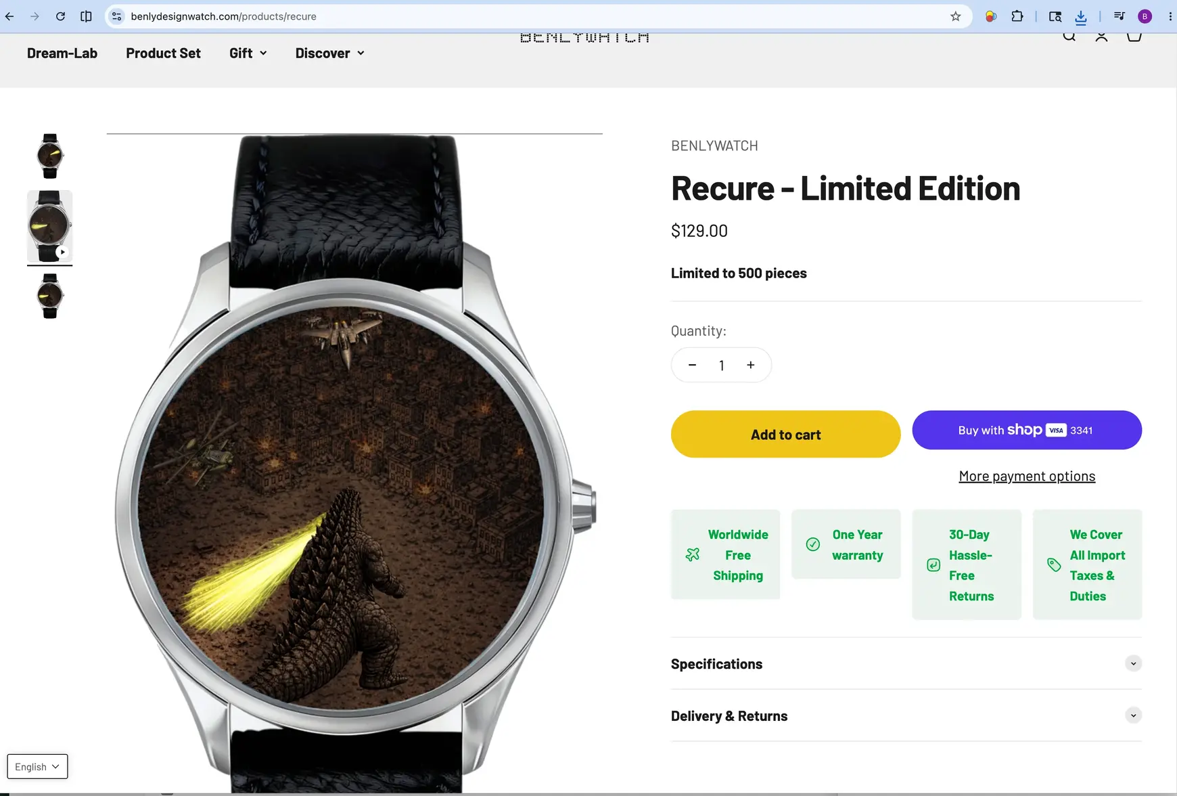Go back to the previous browser page

(9, 16)
